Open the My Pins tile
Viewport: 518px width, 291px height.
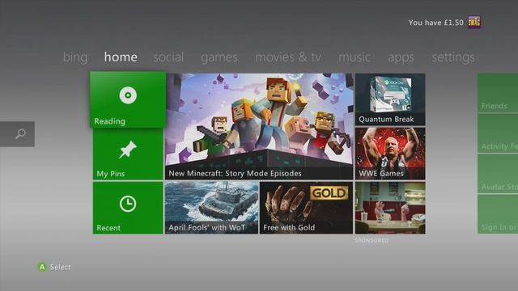128,154
